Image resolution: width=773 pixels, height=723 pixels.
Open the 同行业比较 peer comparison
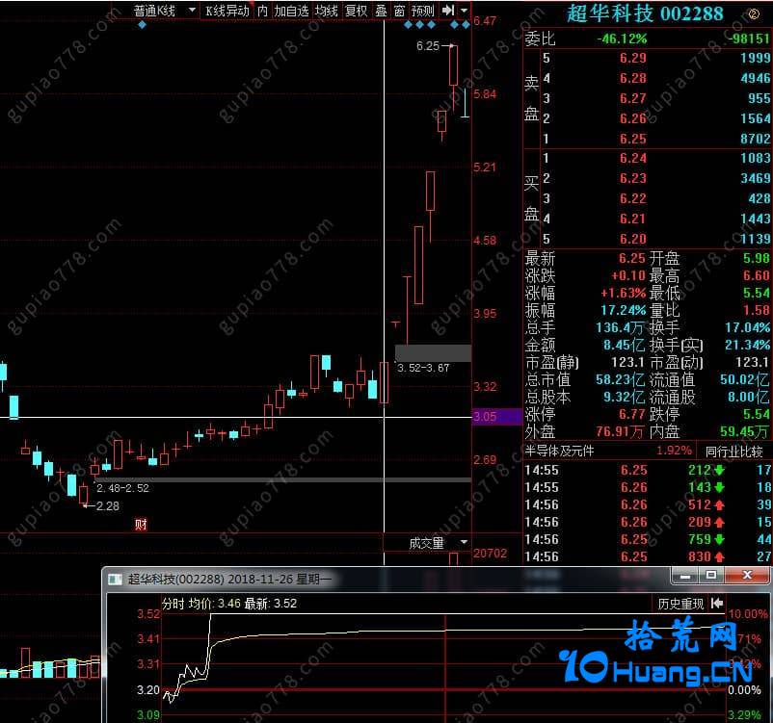(x=733, y=452)
